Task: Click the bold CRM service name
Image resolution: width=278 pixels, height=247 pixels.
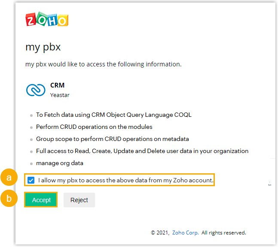Action: (57, 85)
